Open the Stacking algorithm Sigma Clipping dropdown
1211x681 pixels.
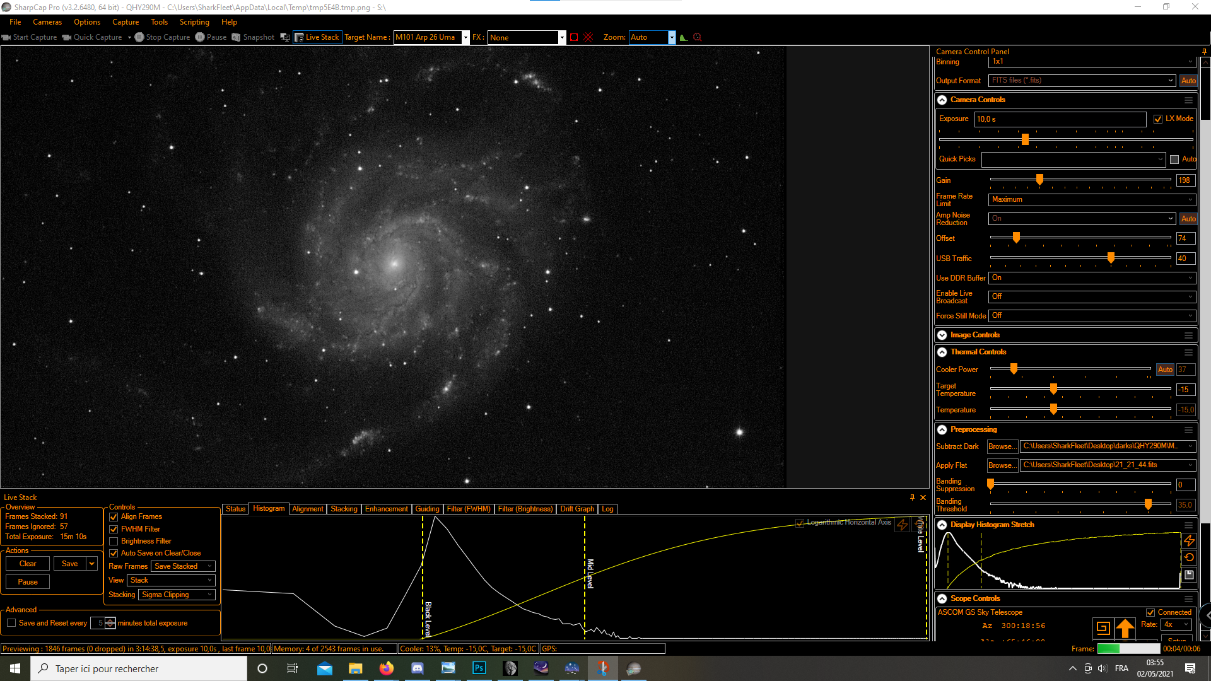click(x=177, y=595)
